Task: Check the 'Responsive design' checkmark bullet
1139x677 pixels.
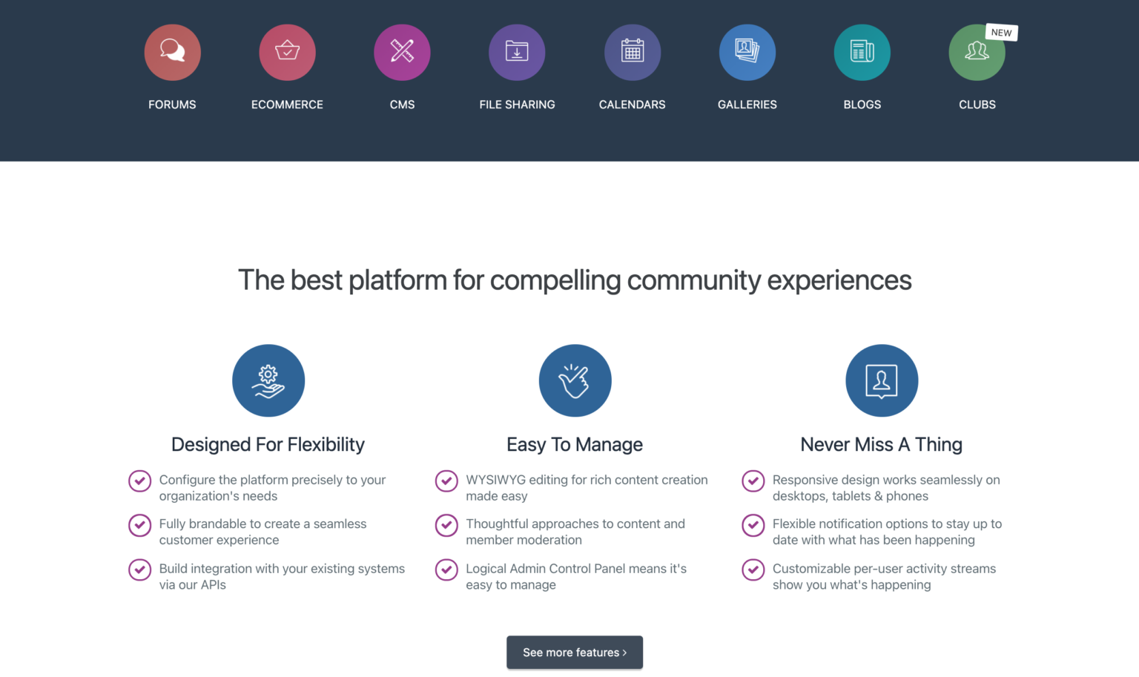Action: click(x=753, y=480)
